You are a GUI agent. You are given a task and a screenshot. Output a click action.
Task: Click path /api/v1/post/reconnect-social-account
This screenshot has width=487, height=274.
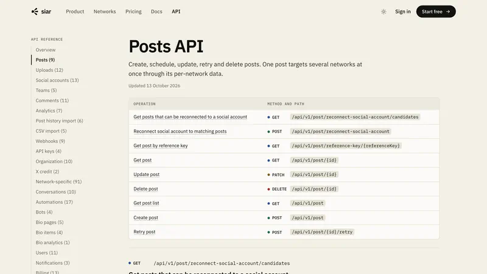340,132
